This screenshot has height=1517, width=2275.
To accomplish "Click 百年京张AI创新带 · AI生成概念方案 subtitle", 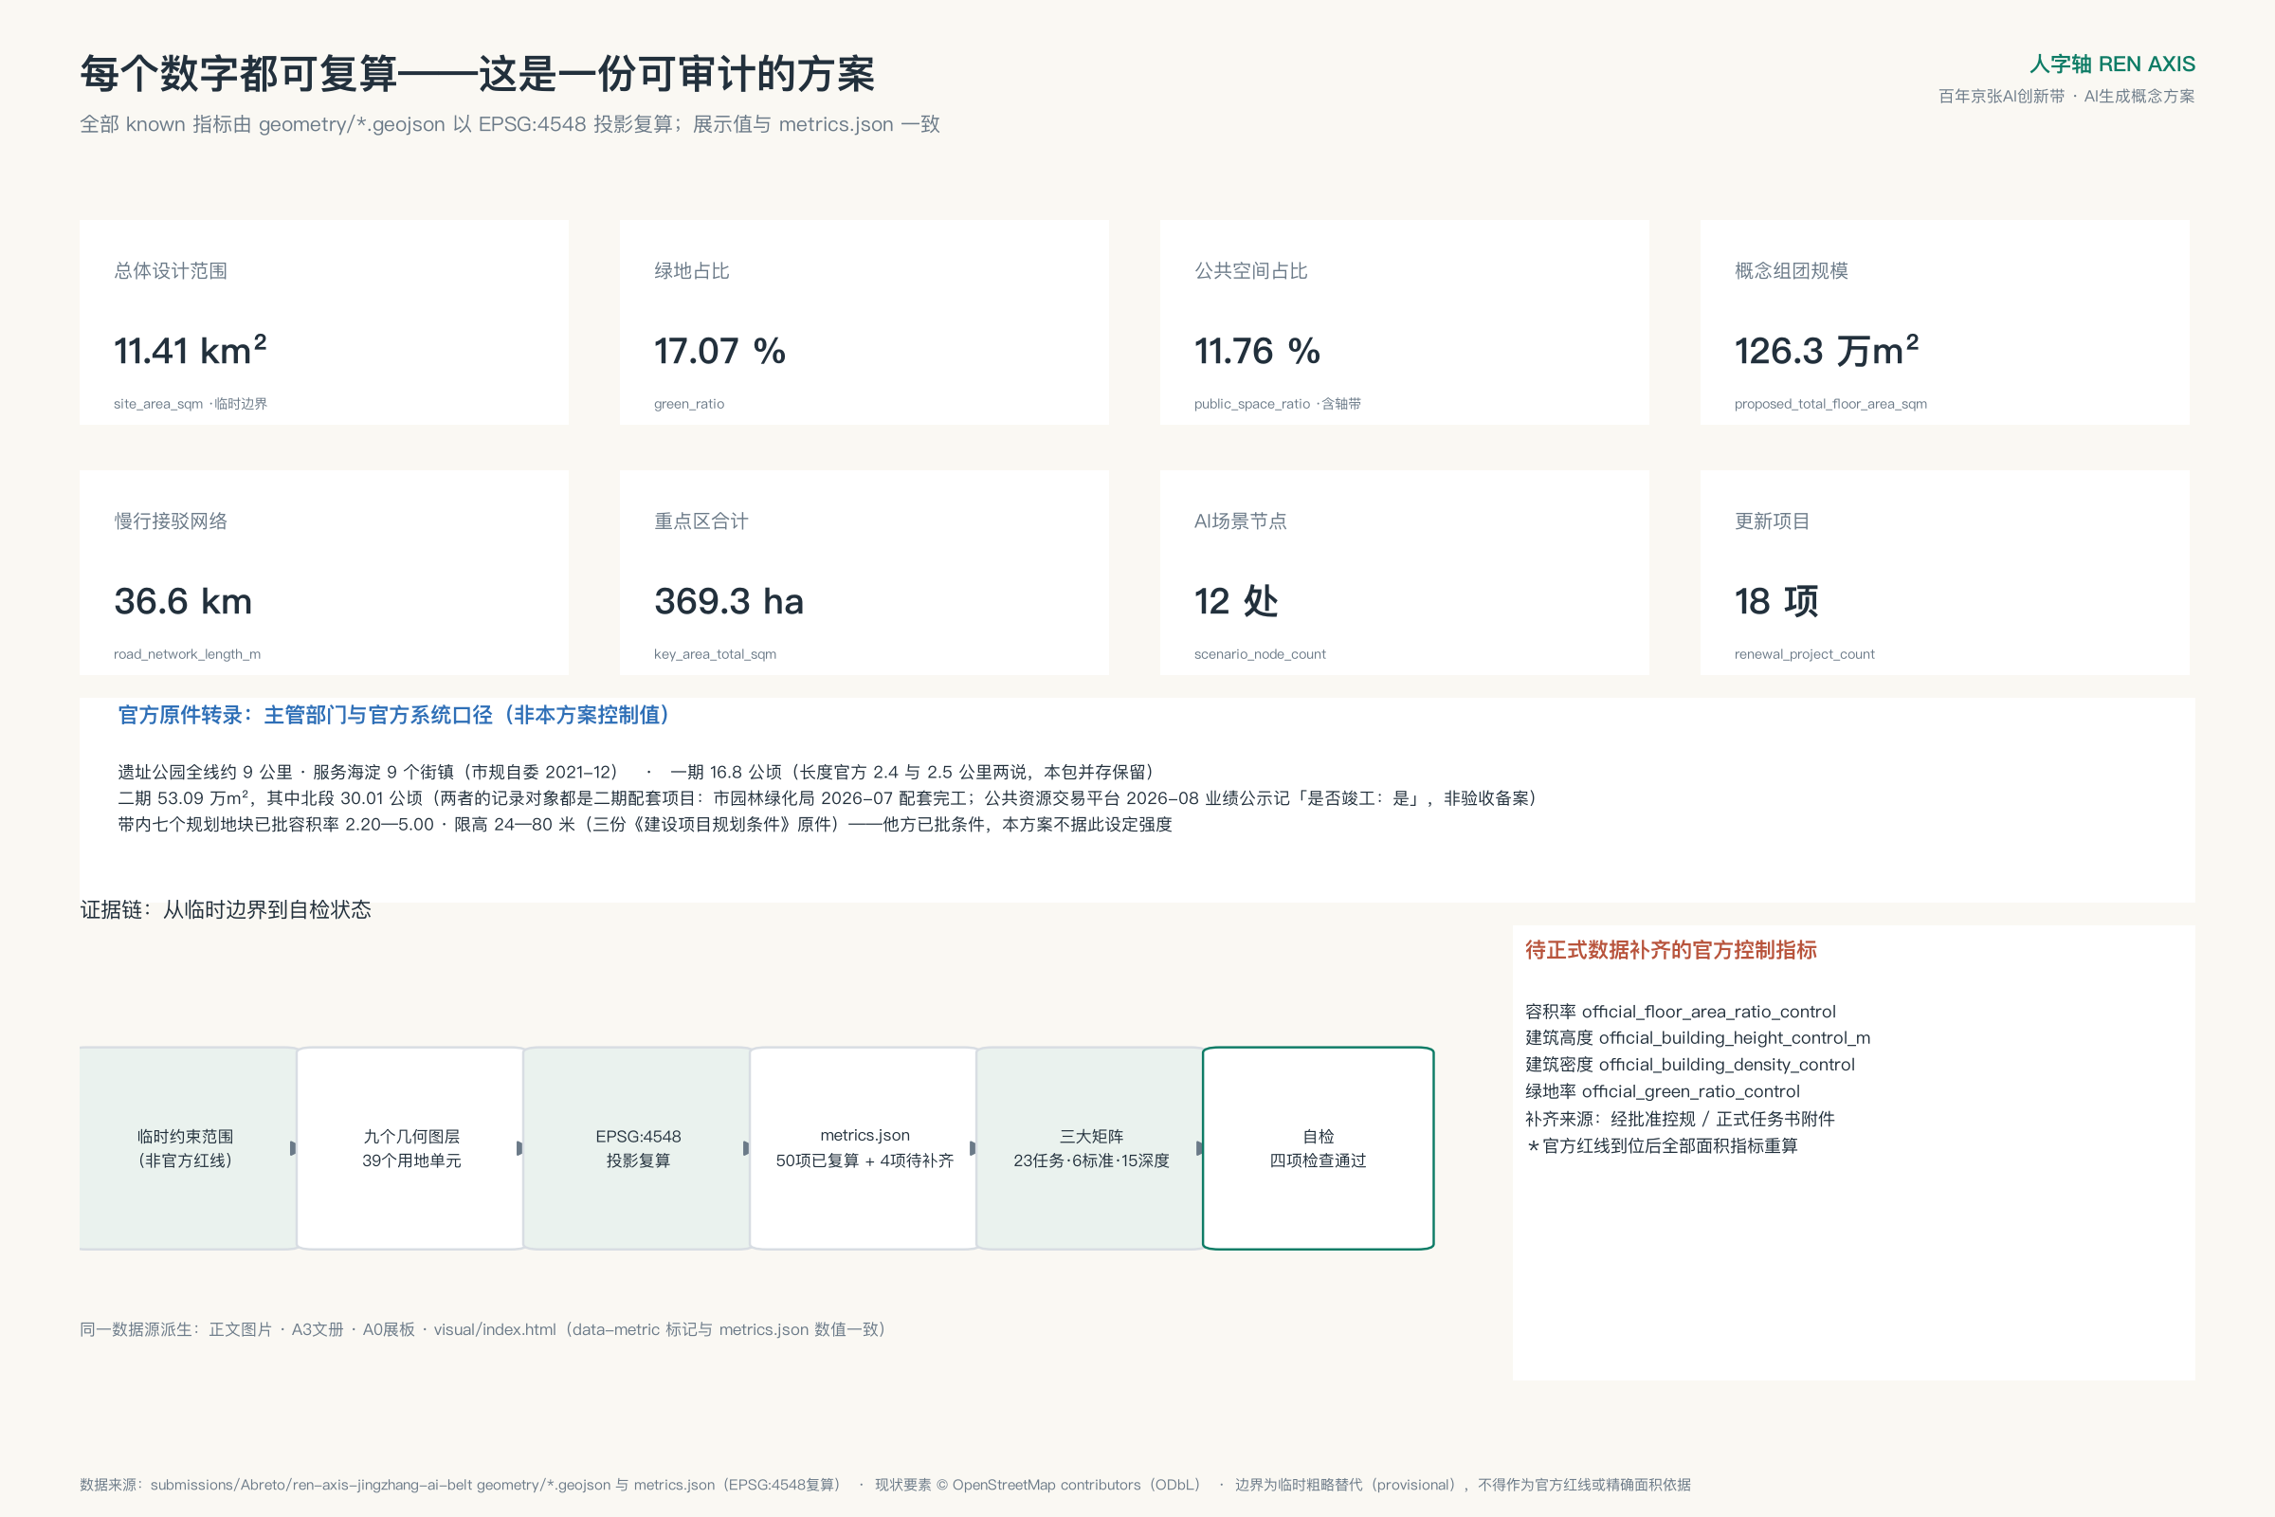I will pyautogui.click(x=2066, y=96).
